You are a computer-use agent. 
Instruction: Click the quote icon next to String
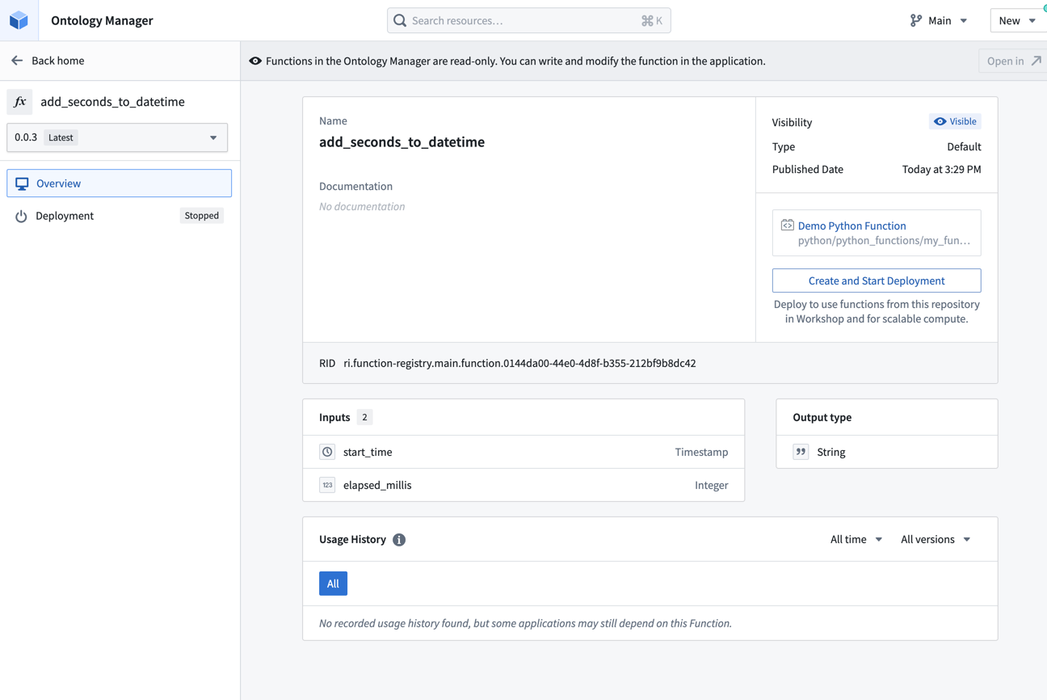(801, 452)
